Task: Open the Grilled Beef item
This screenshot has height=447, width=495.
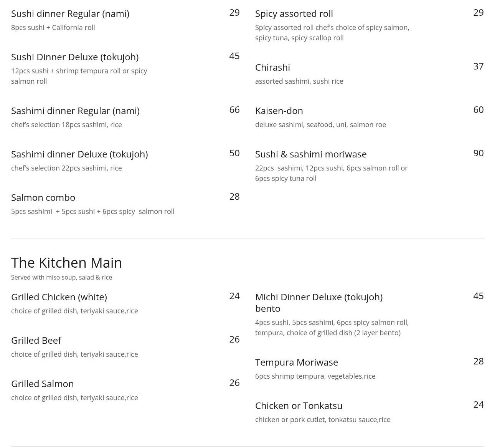Action: (36, 341)
